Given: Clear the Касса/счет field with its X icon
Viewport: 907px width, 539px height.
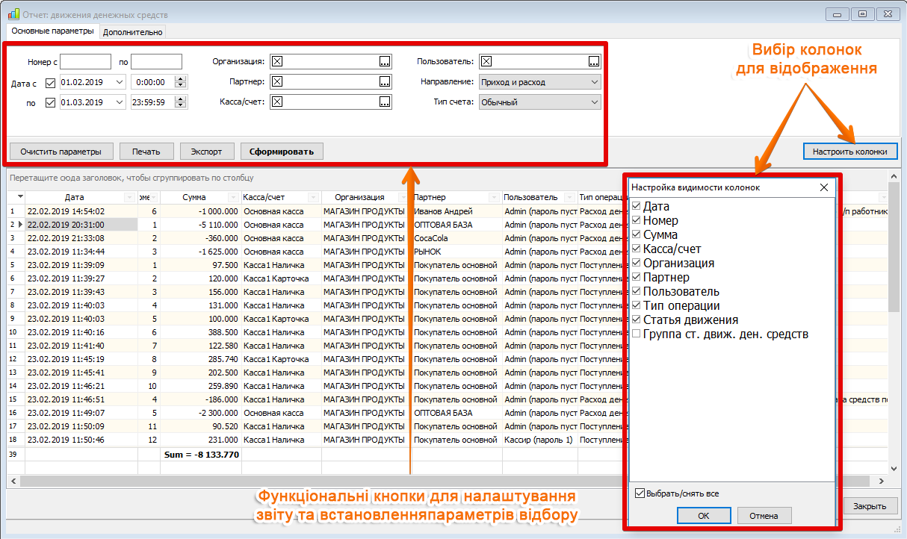Looking at the screenshot, I should click(x=276, y=102).
